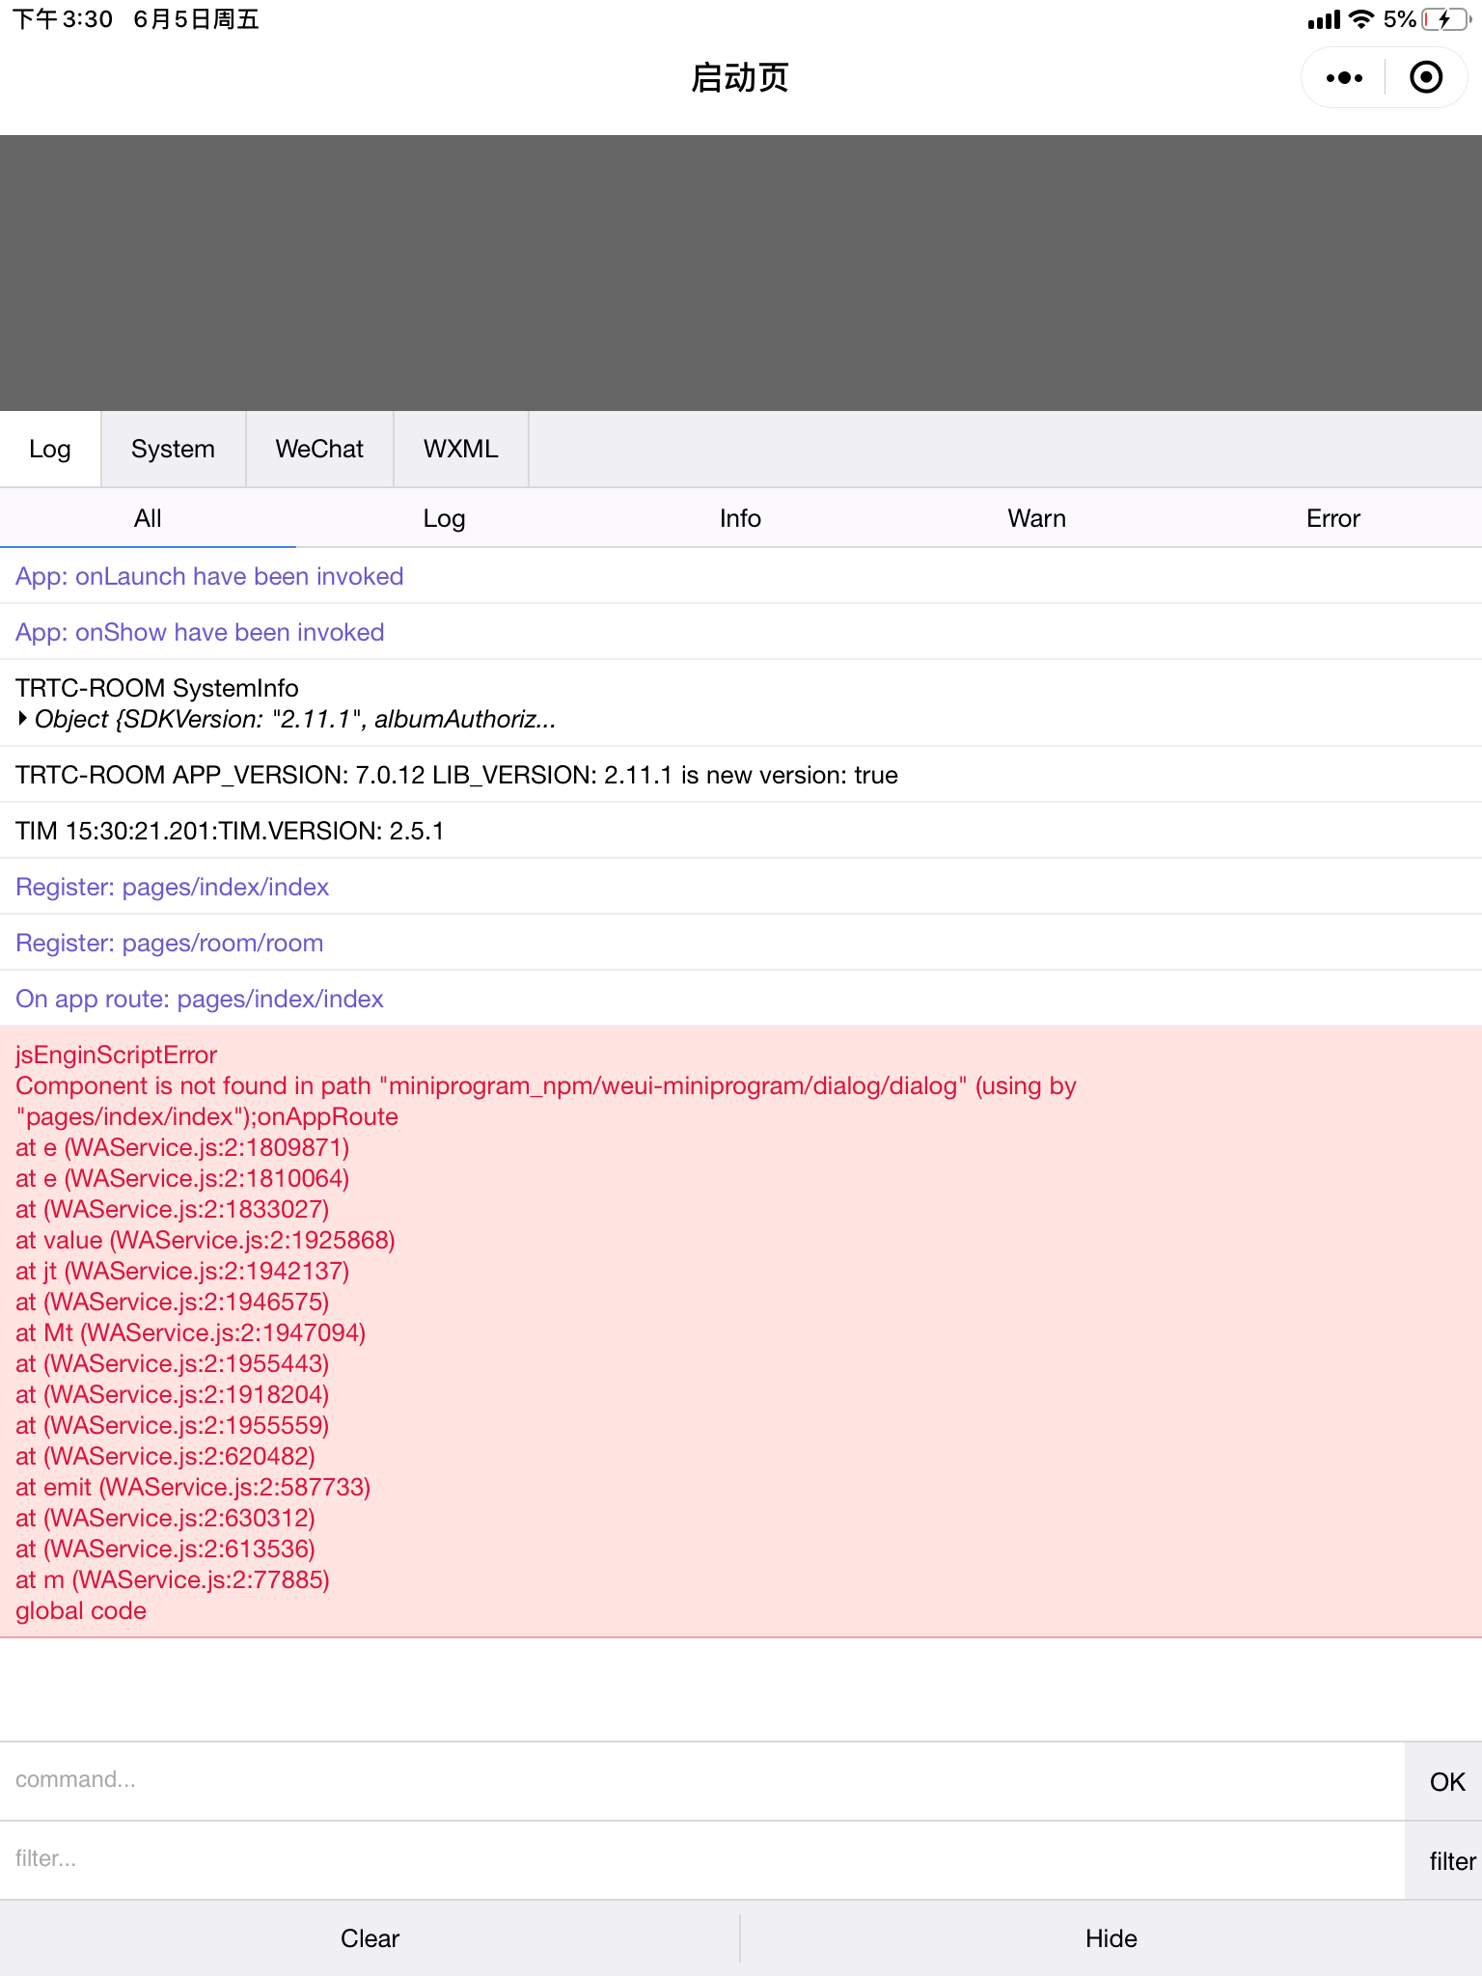Tap 'On app route: pages/index/index' row
The height and width of the screenshot is (1976, 1482).
(x=741, y=999)
